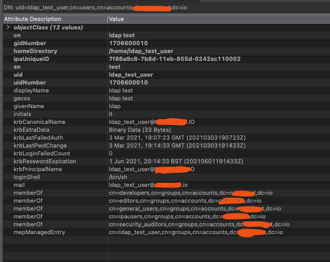Click the gidNumber value 1706600010
The width and height of the screenshot is (330, 262).
click(x=128, y=43)
